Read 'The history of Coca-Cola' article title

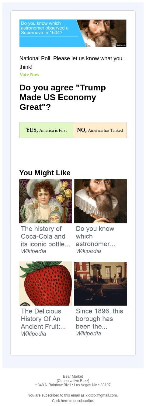click(x=45, y=236)
